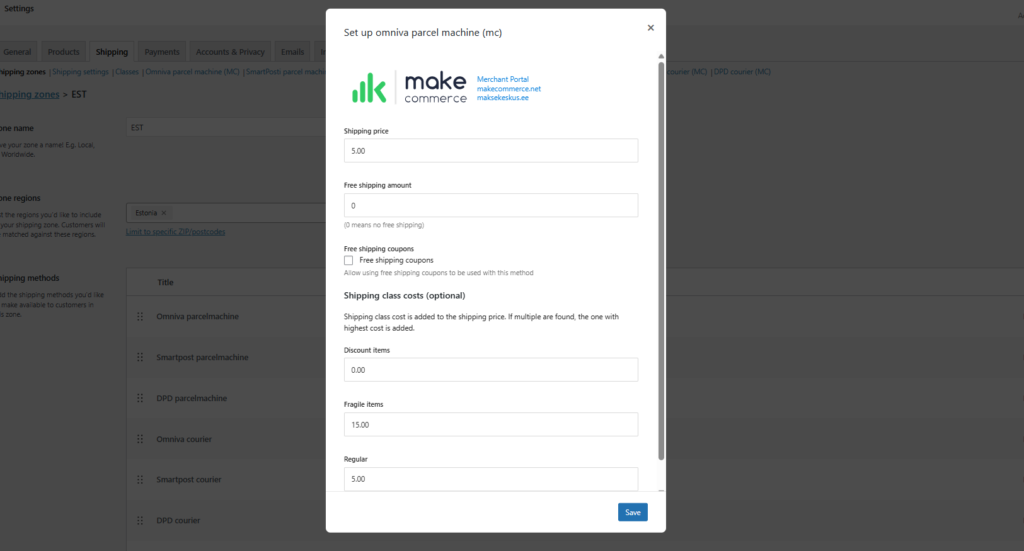Edit the Discount items cost field
Viewport: 1024px width, 551px height.
[491, 370]
